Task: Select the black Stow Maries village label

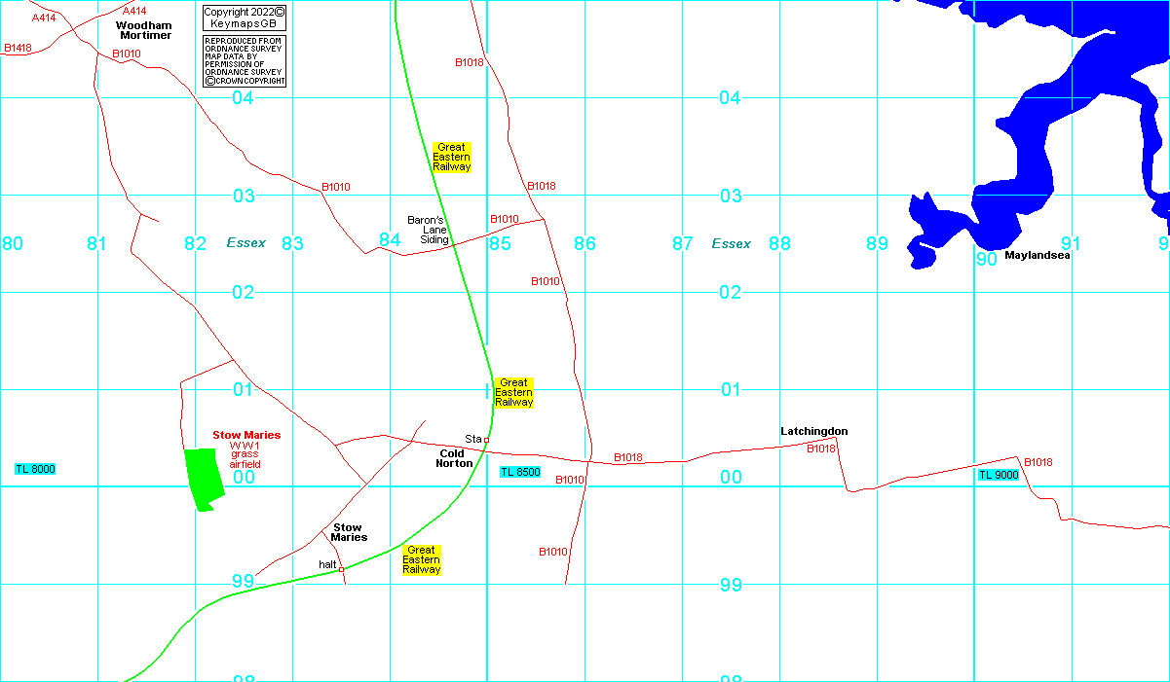Action: [x=349, y=532]
